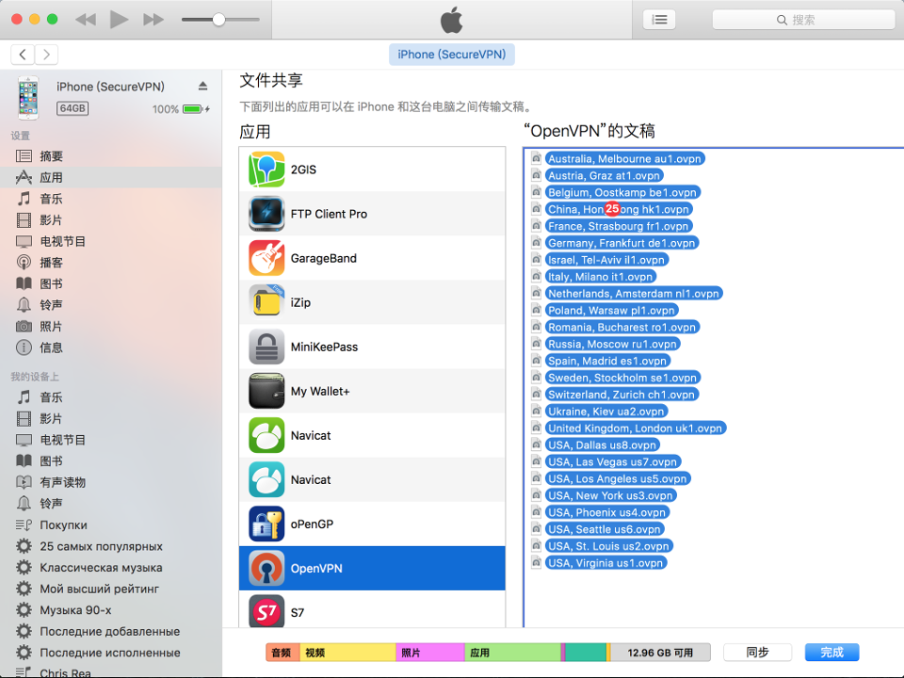Open the 影片 movies section under settings

point(111,220)
